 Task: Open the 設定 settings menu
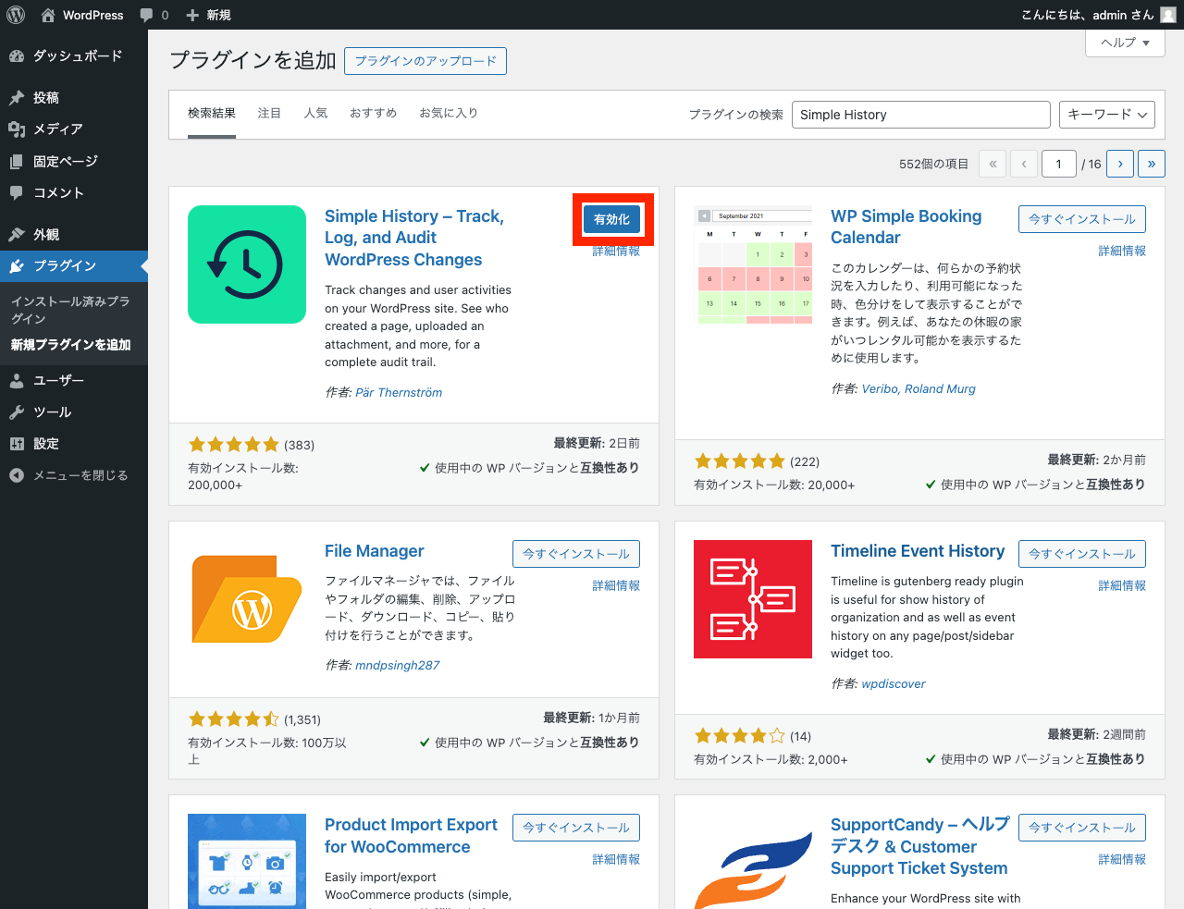point(74,444)
